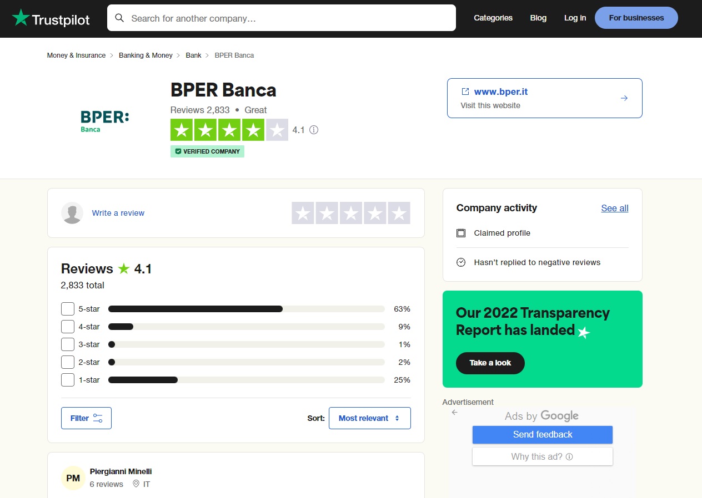Click the company search input field
The image size is (702, 498).
click(282, 18)
